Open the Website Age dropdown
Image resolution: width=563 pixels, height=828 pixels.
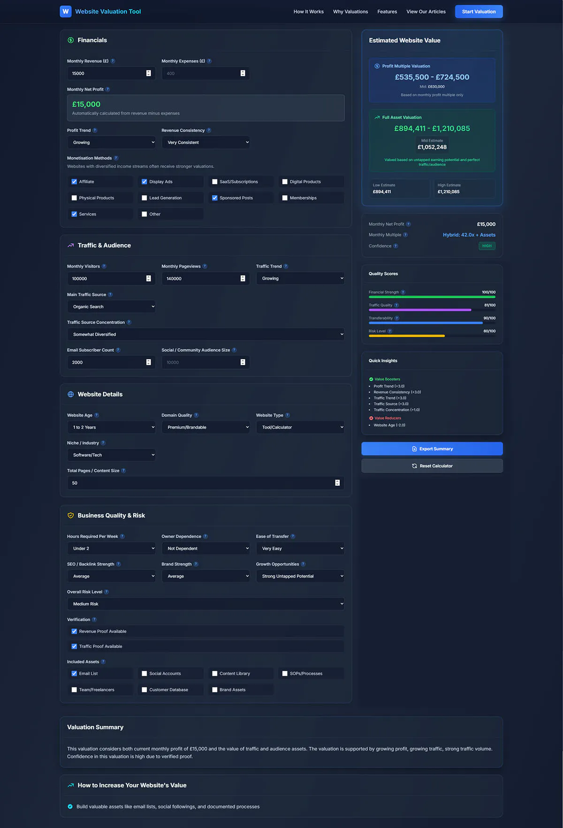(112, 427)
